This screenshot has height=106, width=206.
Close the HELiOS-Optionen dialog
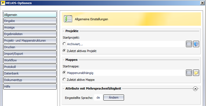coord(202,3)
